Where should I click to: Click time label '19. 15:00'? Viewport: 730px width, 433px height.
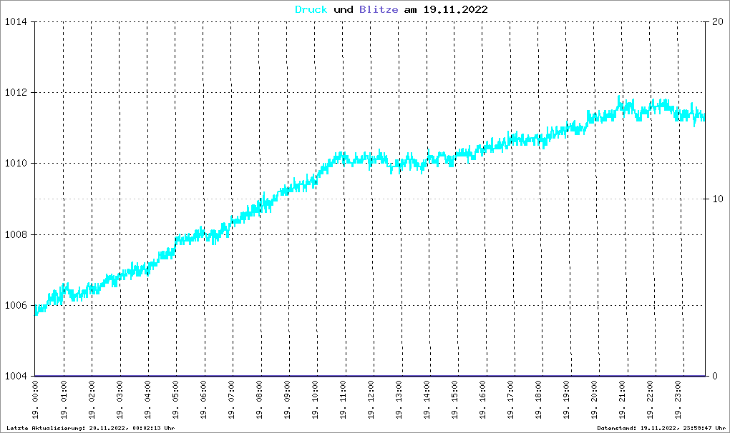coord(455,399)
